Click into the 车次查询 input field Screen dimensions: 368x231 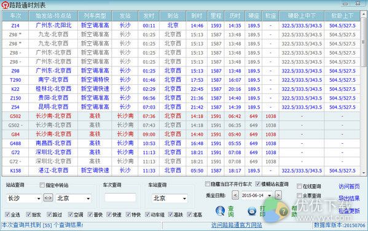pos(120,197)
